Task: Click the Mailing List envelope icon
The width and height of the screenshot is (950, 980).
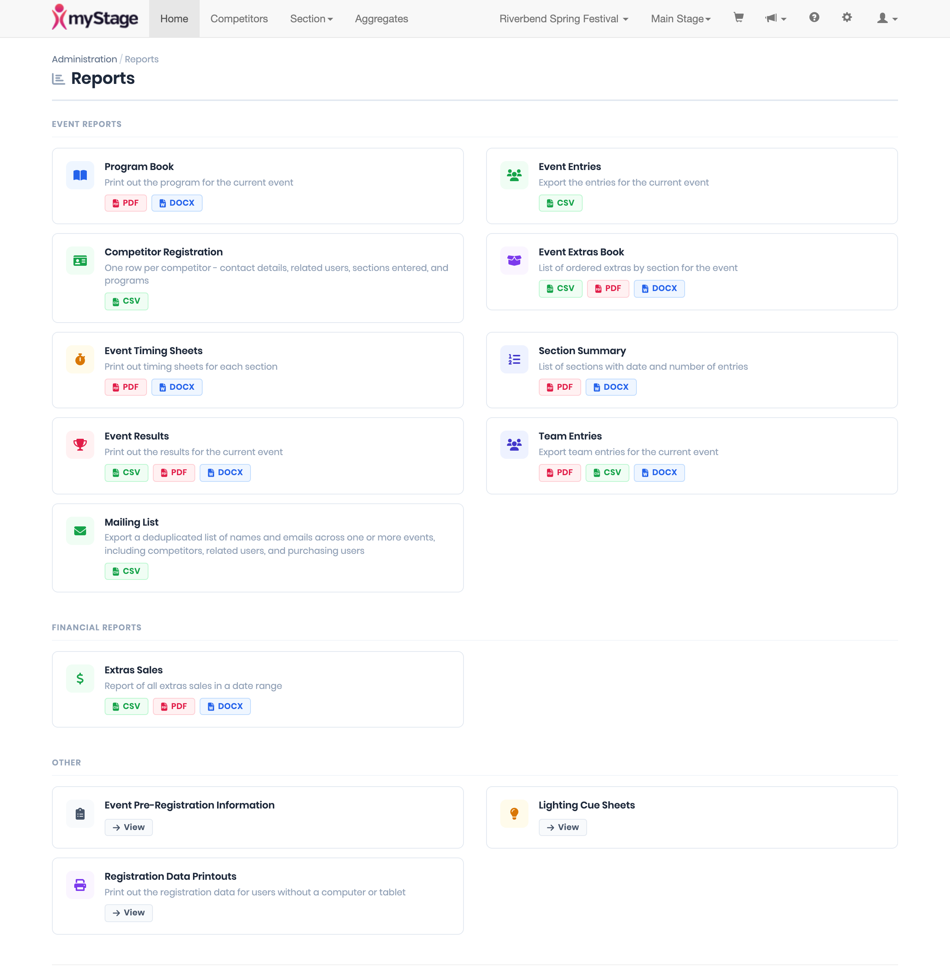Action: [80, 530]
